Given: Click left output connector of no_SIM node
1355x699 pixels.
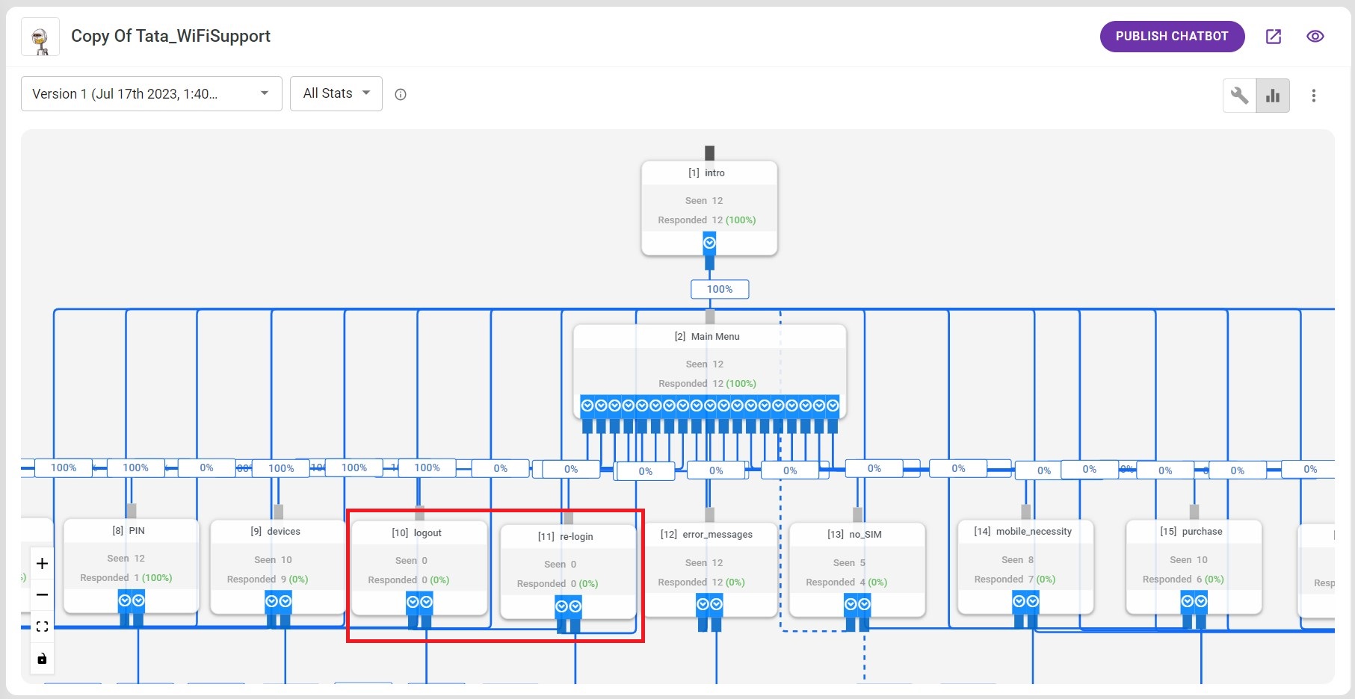Looking at the screenshot, I should (x=851, y=604).
